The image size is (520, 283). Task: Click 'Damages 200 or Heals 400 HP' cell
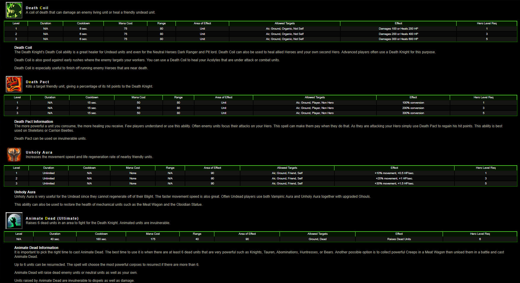pos(398,34)
